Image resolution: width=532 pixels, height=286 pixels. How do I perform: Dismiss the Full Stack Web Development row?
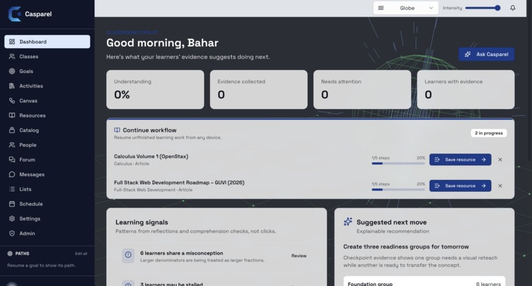500,186
